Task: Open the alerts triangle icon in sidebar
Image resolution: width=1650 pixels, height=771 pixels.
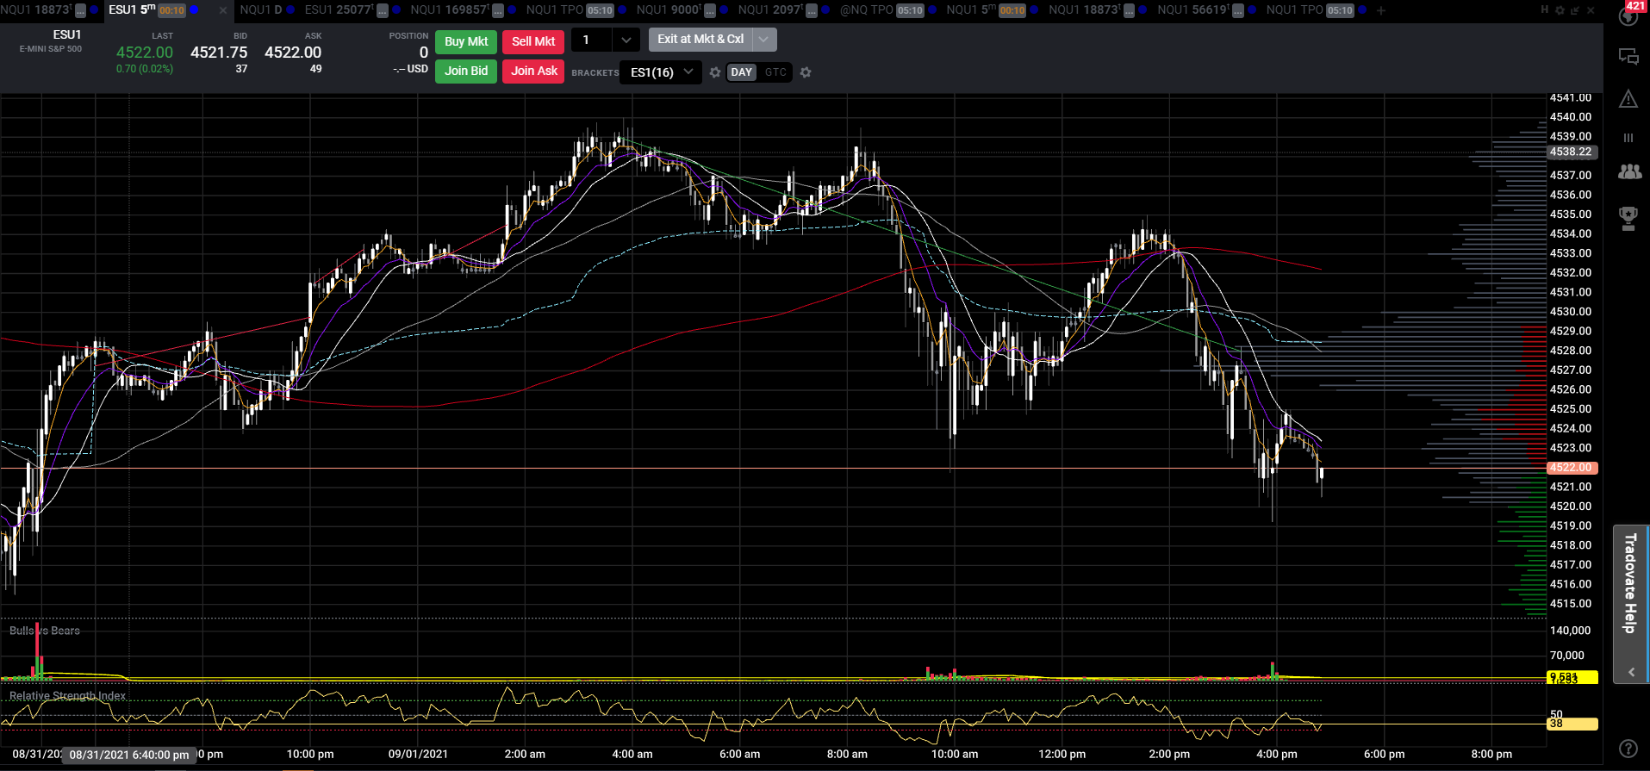Action: click(x=1628, y=99)
